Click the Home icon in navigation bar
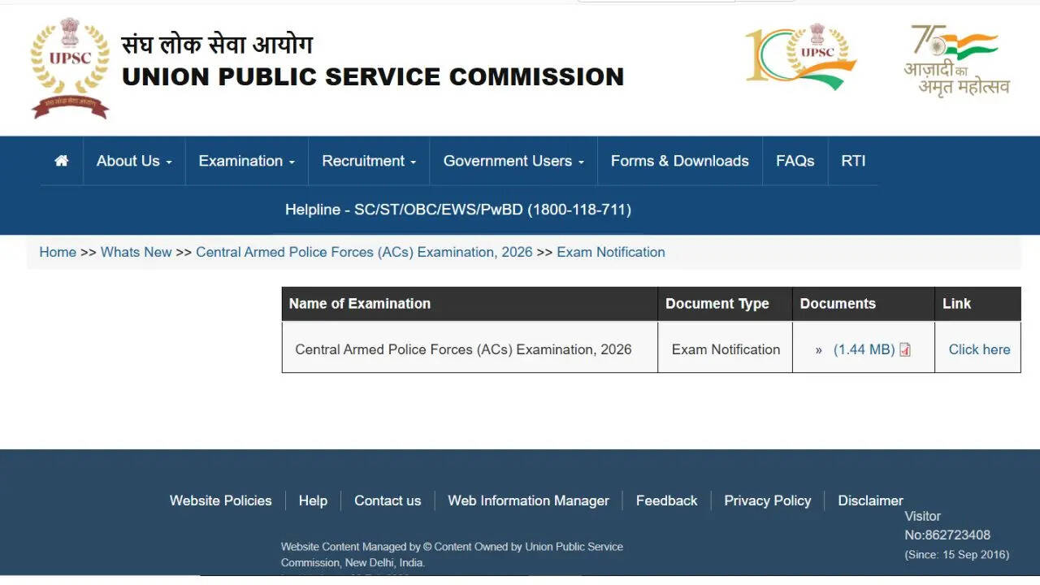The width and height of the screenshot is (1040, 585). [x=61, y=161]
